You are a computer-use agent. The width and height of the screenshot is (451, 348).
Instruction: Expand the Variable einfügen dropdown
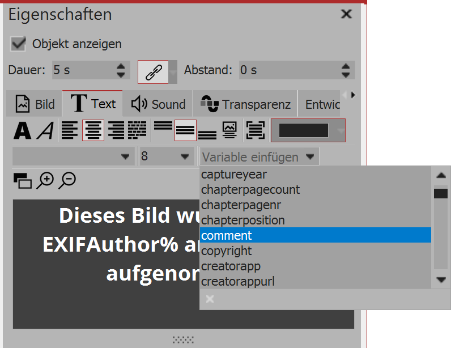pyautogui.click(x=258, y=156)
